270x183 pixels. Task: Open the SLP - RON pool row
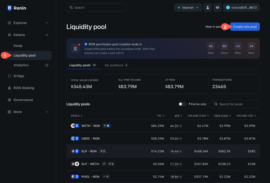tap(89, 151)
